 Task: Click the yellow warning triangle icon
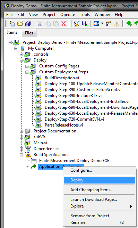[117, 24]
